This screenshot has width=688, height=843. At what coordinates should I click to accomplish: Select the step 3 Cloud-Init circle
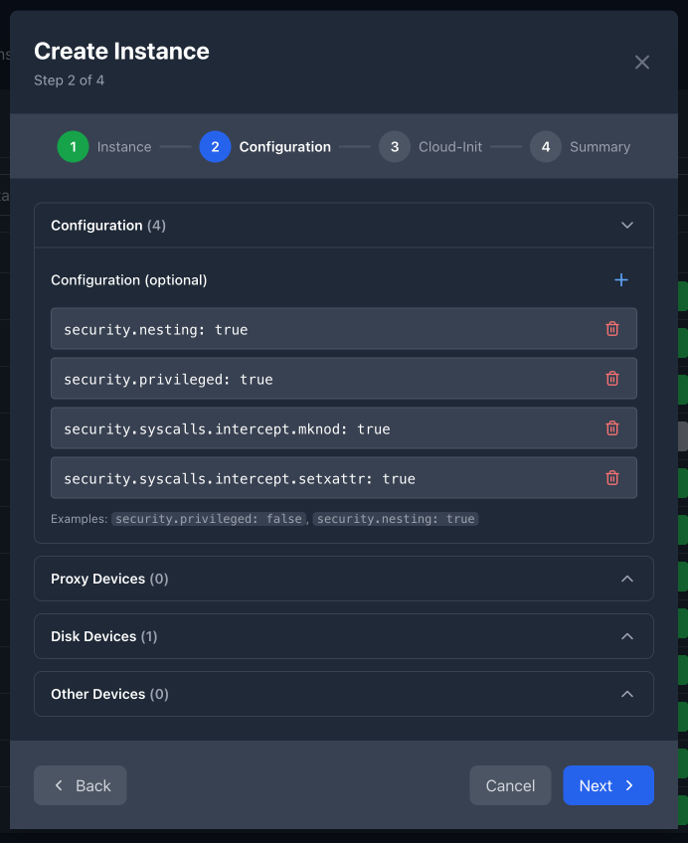coord(394,146)
